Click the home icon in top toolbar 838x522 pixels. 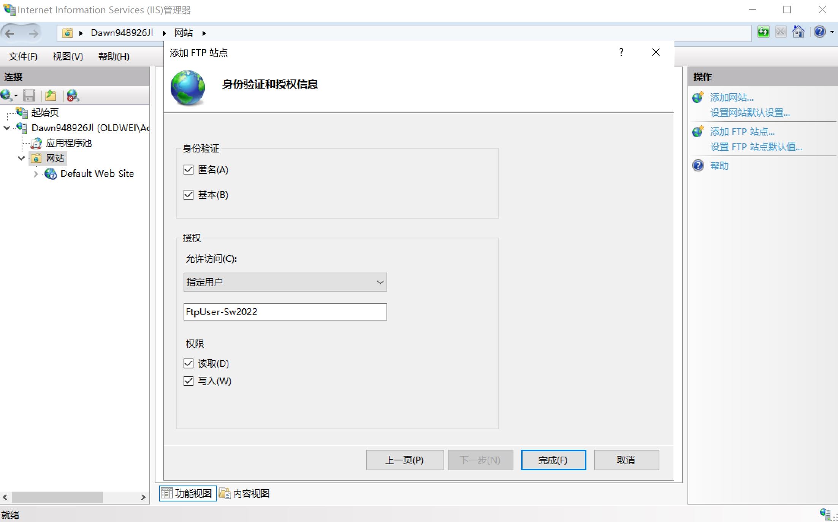[798, 32]
